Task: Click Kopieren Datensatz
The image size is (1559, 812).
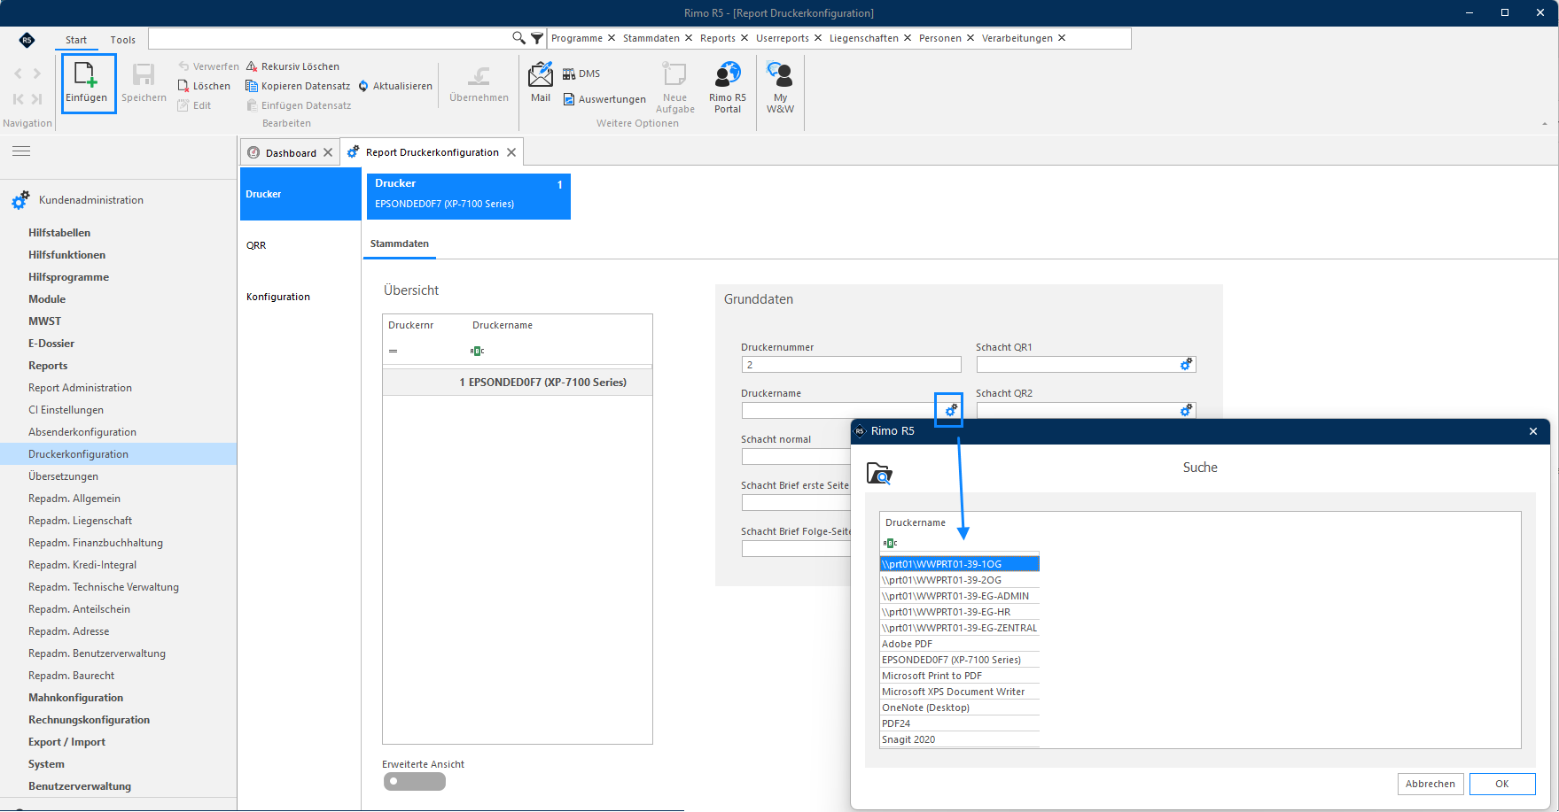Action: 298,86
